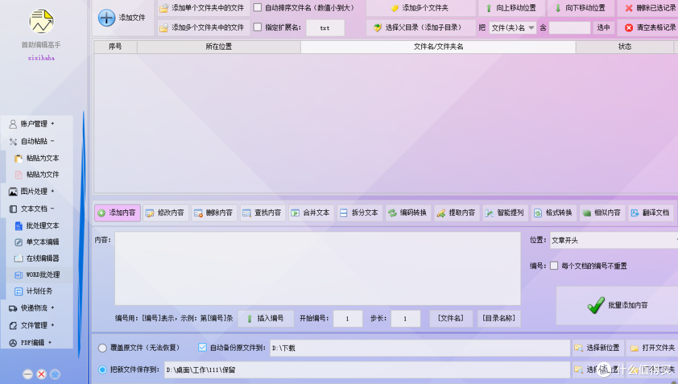Viewport: 678px width, 384px height.
Task: Enable 自动排序文件名 checkbox
Action: click(258, 8)
